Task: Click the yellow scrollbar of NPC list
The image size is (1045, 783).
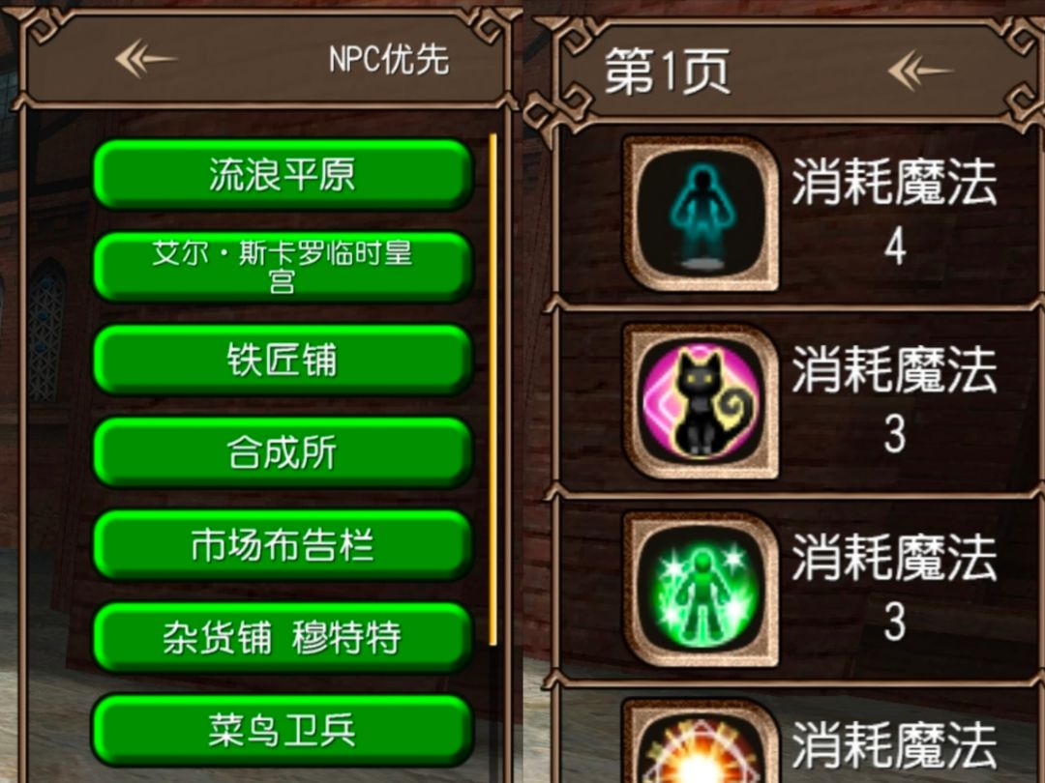Action: 493,390
